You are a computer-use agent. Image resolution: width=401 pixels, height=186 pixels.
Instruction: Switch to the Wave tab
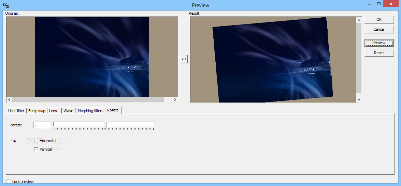[68, 111]
